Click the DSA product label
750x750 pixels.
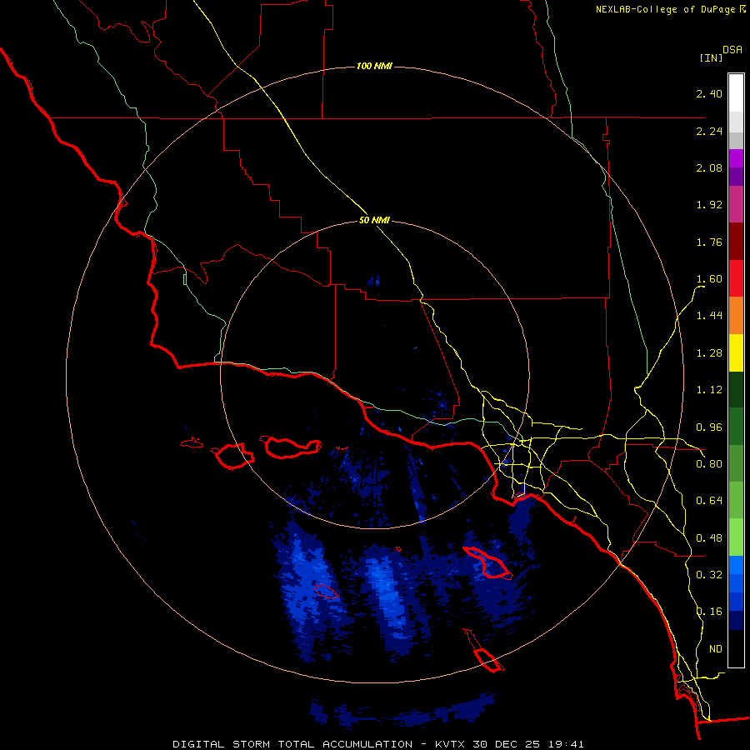[x=732, y=50]
